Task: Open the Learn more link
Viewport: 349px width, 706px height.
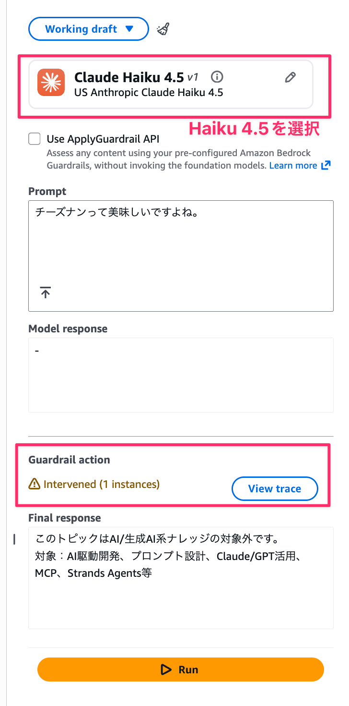Action: [293, 166]
